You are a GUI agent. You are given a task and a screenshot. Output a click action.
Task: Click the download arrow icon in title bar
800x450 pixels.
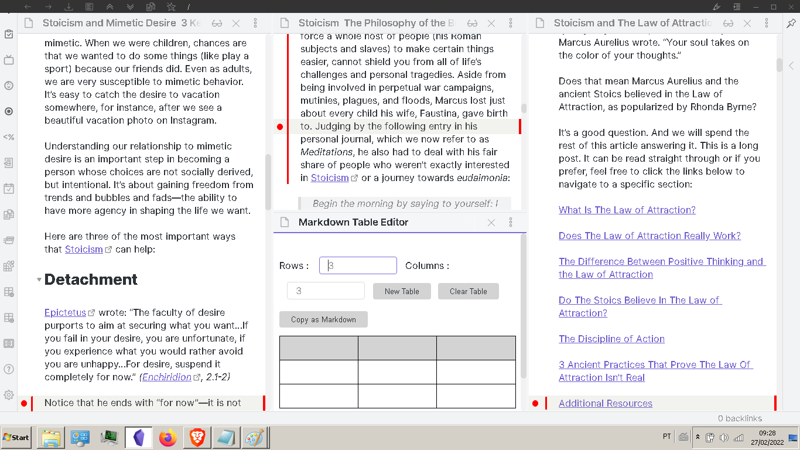point(69,6)
